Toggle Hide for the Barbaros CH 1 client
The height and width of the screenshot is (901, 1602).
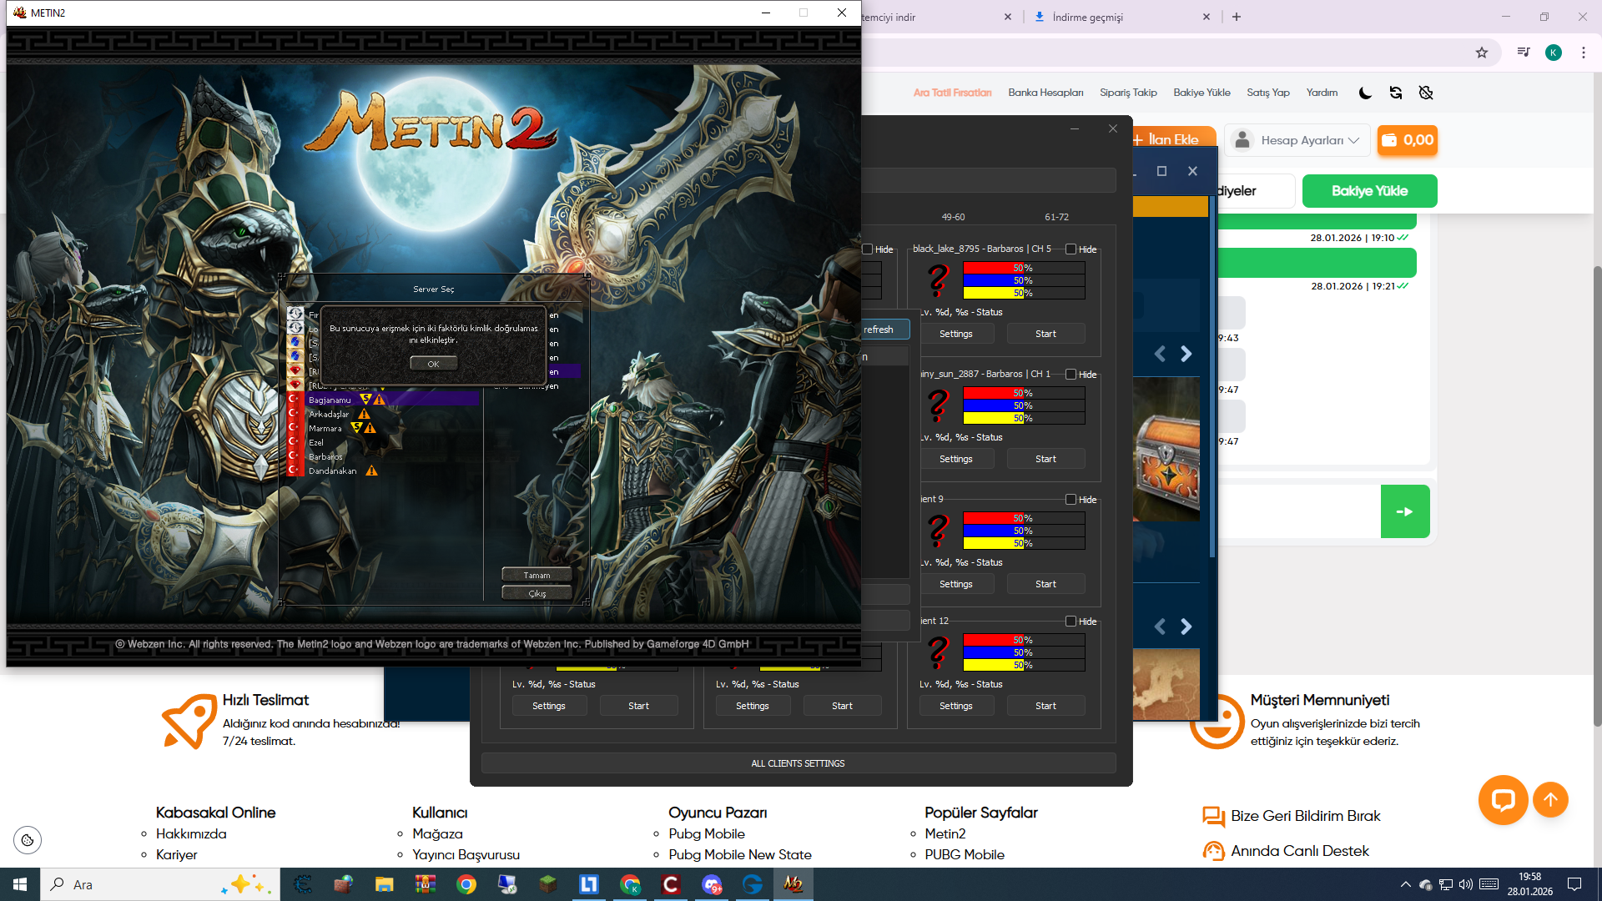click(1071, 375)
